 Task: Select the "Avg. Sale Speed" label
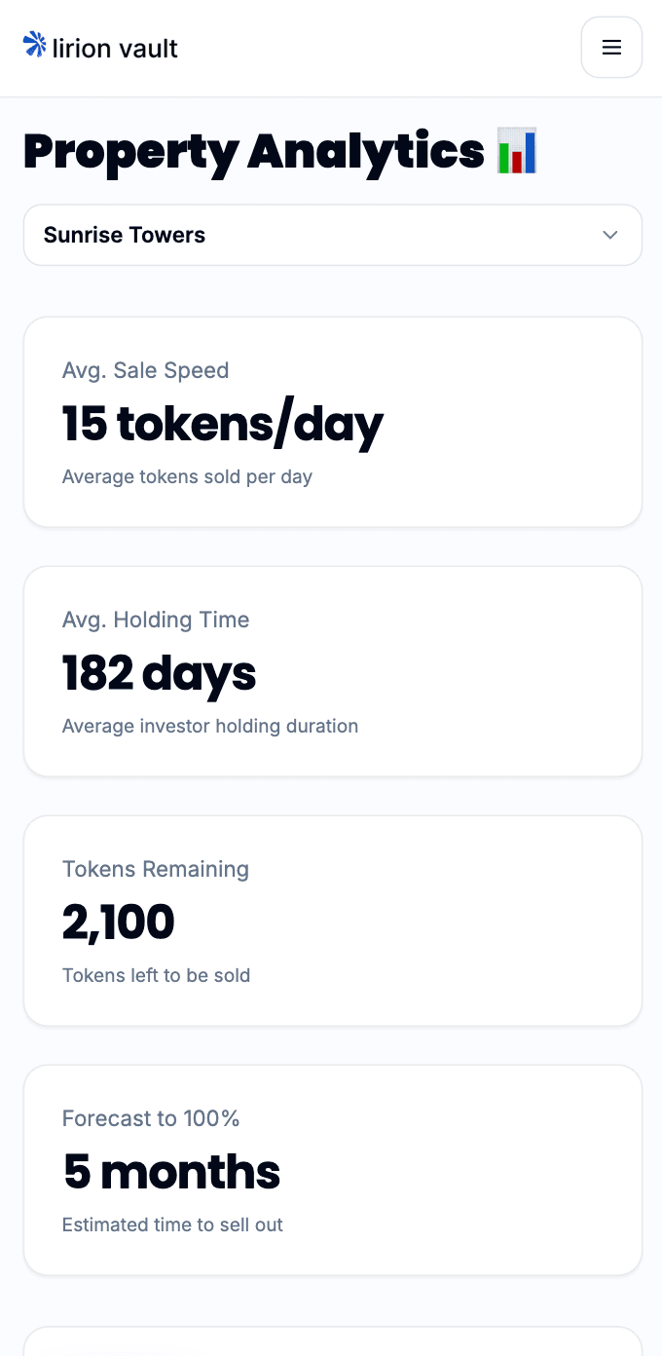[145, 370]
